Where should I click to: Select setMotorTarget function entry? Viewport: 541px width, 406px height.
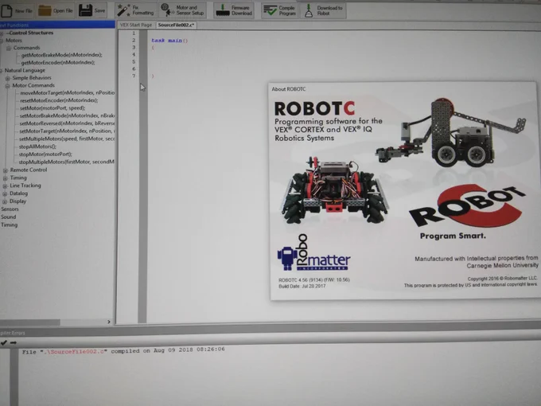(x=67, y=131)
